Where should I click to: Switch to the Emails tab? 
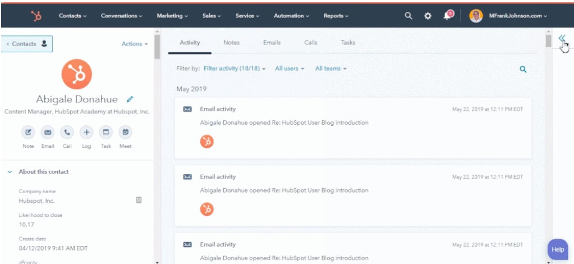click(x=272, y=43)
